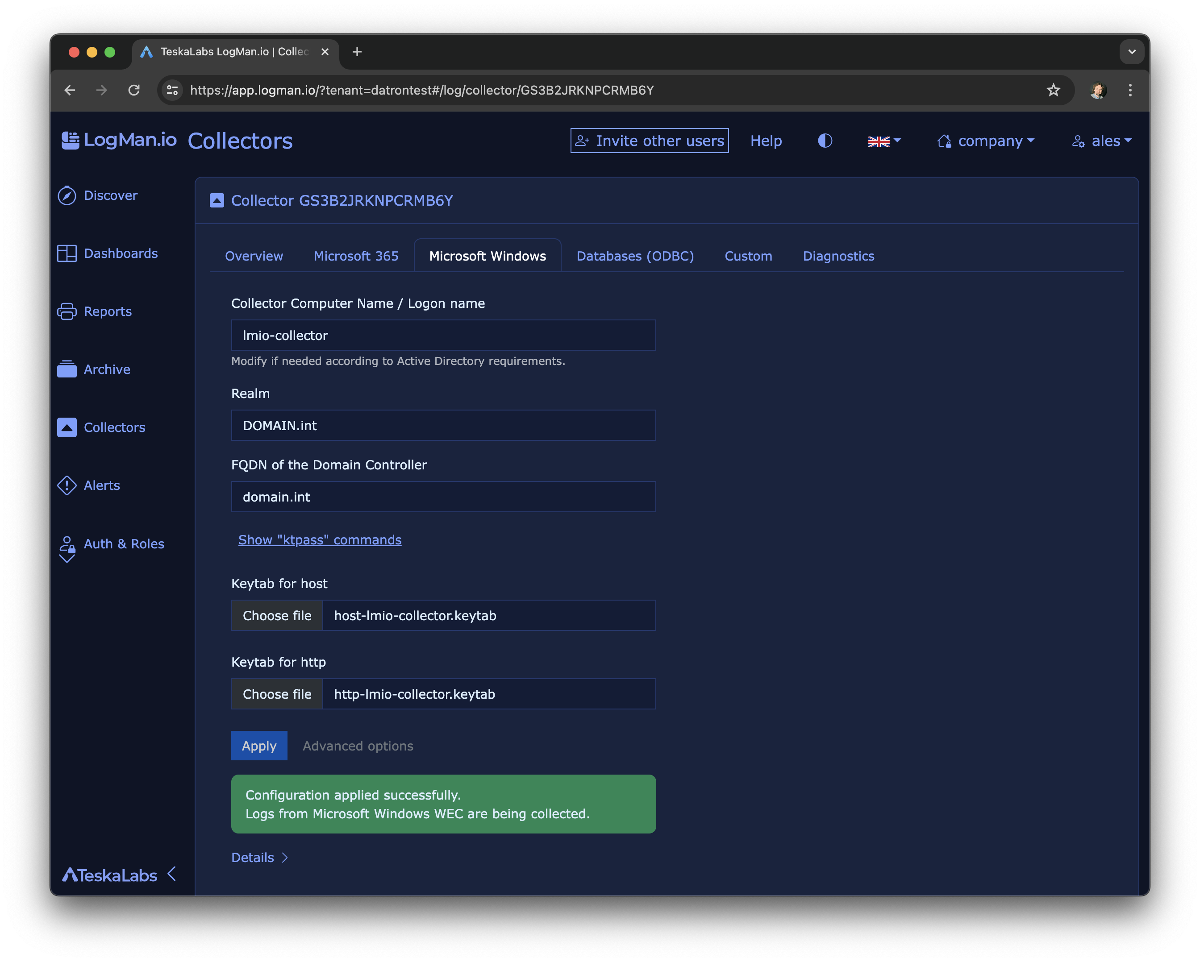Click the TeskaLabs logo

coord(110,875)
